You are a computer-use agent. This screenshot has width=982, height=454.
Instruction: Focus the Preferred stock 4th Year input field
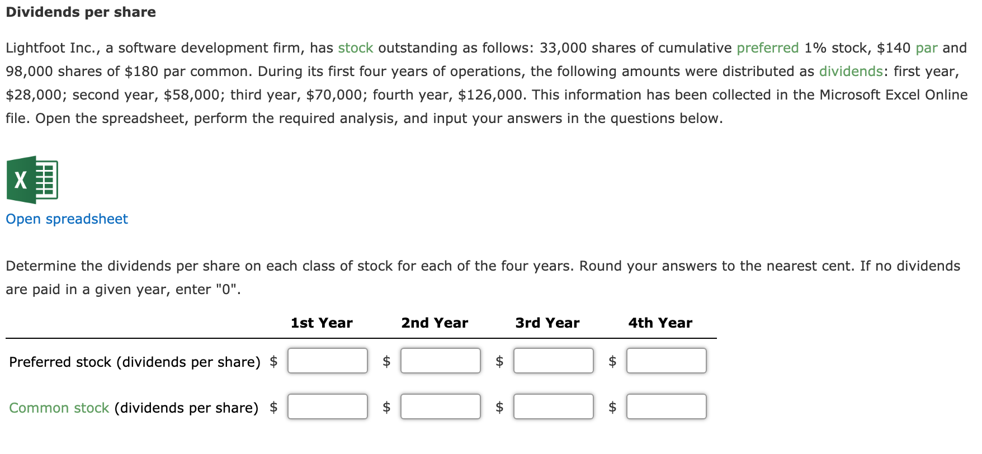[x=665, y=361]
